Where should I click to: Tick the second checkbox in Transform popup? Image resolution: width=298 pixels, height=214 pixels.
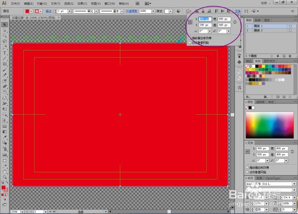point(190,43)
